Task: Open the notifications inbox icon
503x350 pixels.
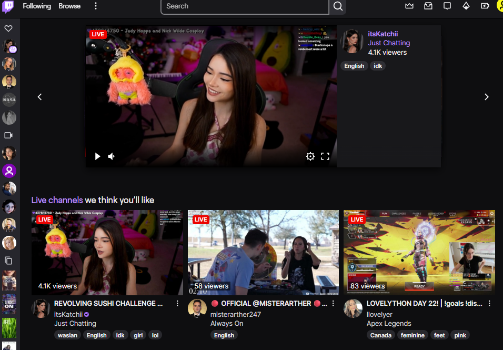Action: coord(428,6)
